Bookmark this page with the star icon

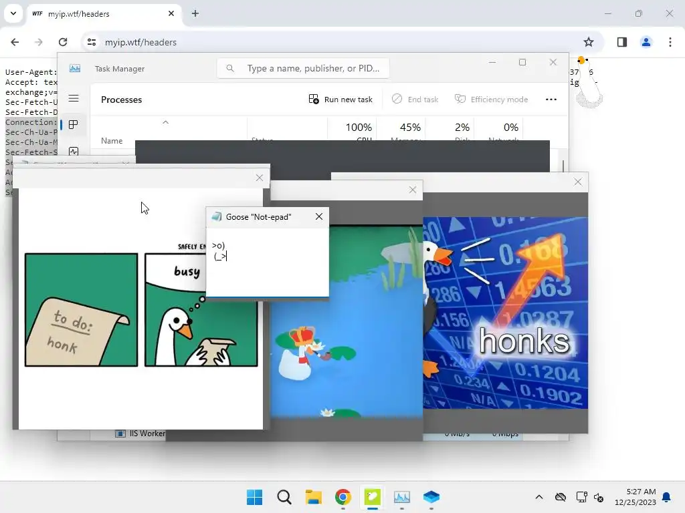tap(589, 42)
